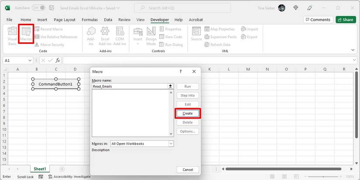Open Tina Sieber account profile picture
Viewport: 360px width, 180px height.
tap(281, 8)
